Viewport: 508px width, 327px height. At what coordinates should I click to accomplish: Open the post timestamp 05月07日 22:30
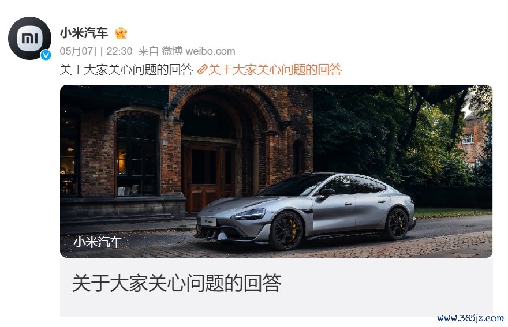point(96,51)
